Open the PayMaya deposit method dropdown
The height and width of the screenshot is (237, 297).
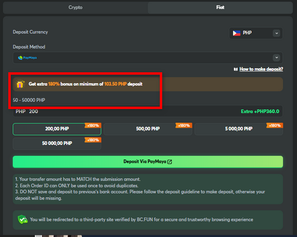click(x=148, y=57)
